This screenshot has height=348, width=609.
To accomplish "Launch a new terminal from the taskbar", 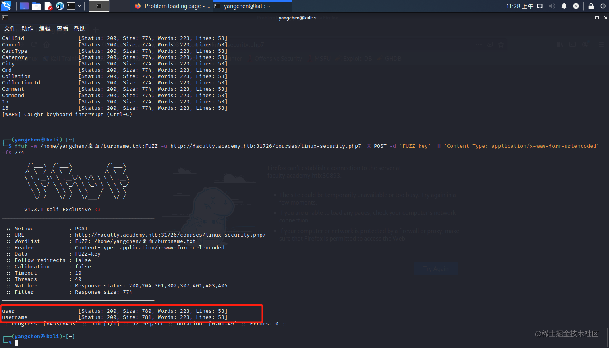I will 71,6.
